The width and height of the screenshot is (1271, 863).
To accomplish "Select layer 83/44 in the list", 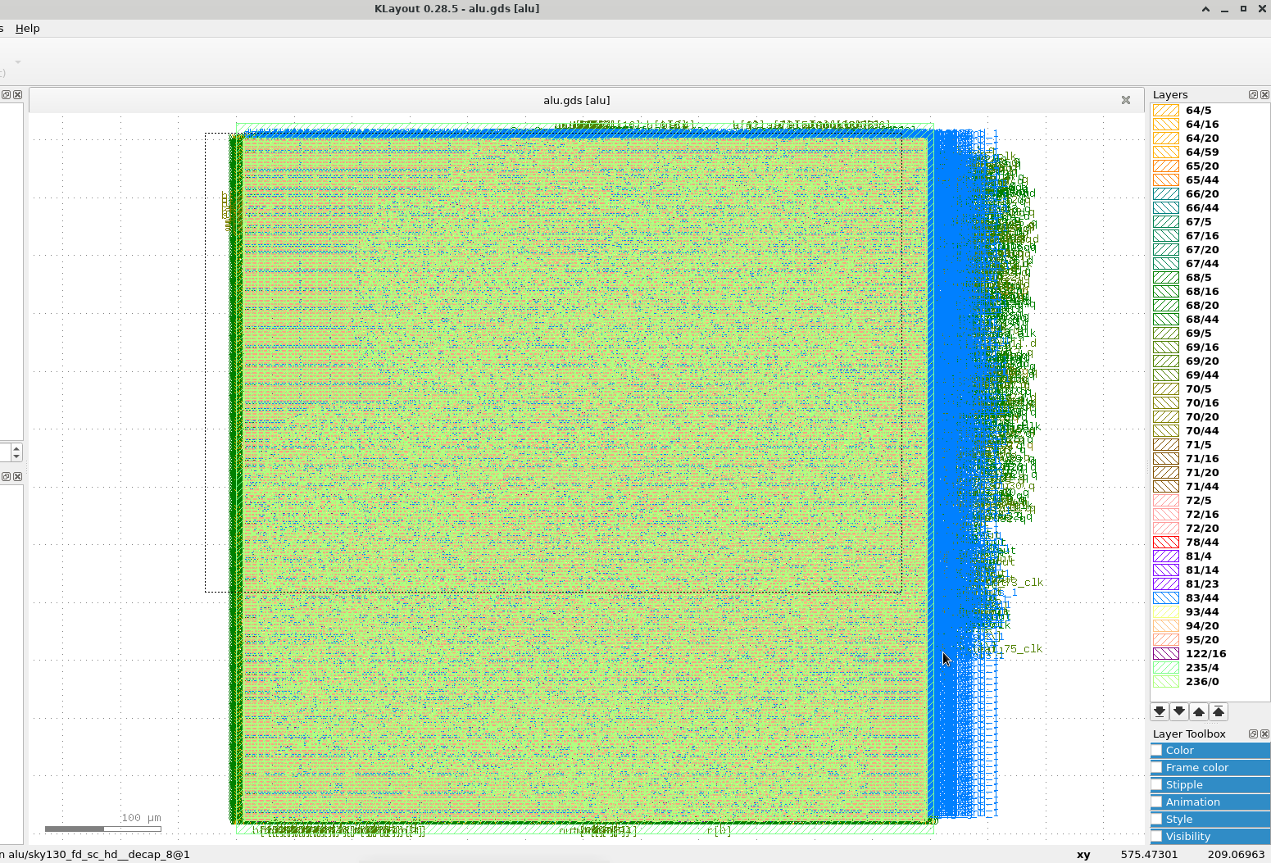I will click(1202, 598).
